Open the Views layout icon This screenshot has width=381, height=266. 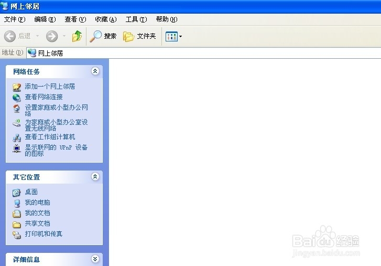coord(171,37)
